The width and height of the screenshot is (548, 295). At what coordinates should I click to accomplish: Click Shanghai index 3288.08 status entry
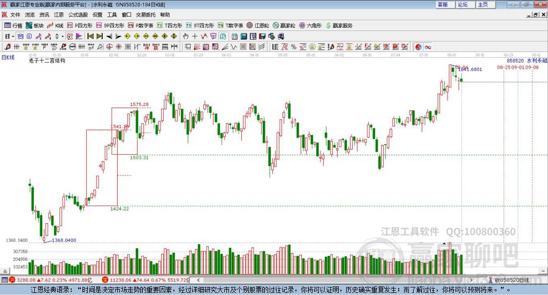tap(51, 280)
